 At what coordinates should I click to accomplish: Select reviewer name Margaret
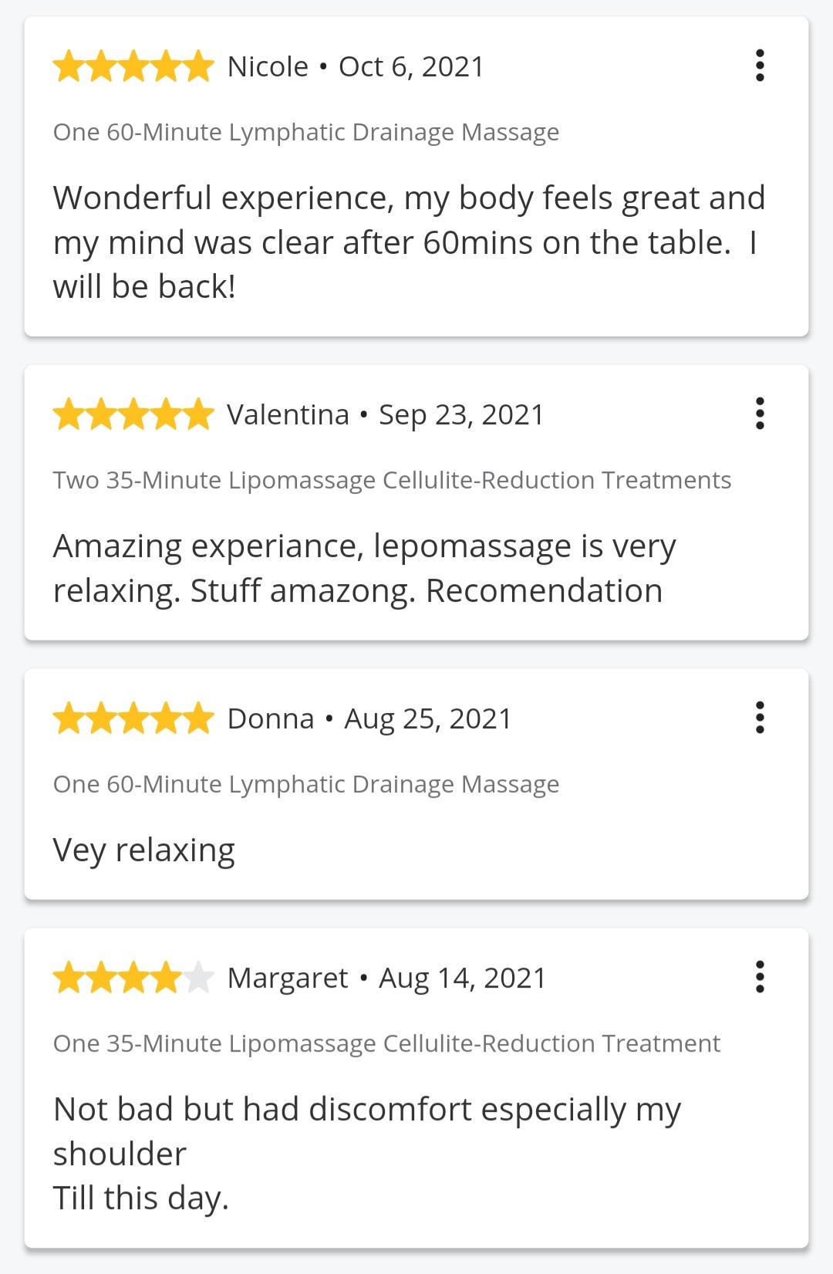click(x=288, y=978)
